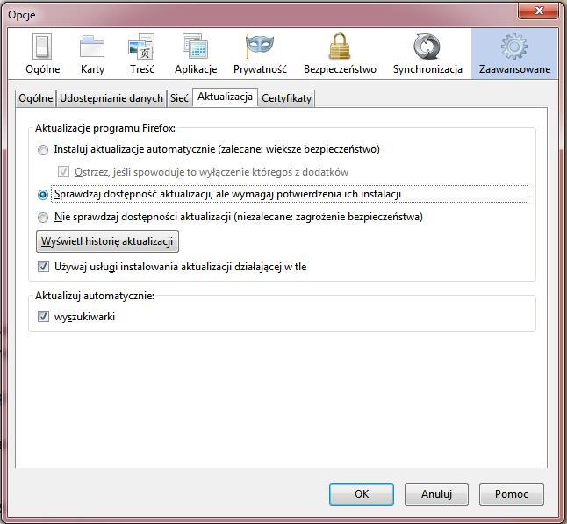This screenshot has width=567, height=524.
Task: Select Sprawdzaj dostępność aktualizacji radio button
Action: pos(43,195)
